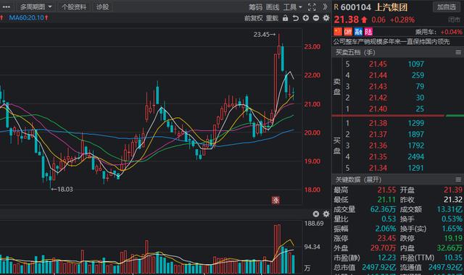Screen dimensions: 464x275
Task: Click buy level 4 volume 2494
Action: 415,157
